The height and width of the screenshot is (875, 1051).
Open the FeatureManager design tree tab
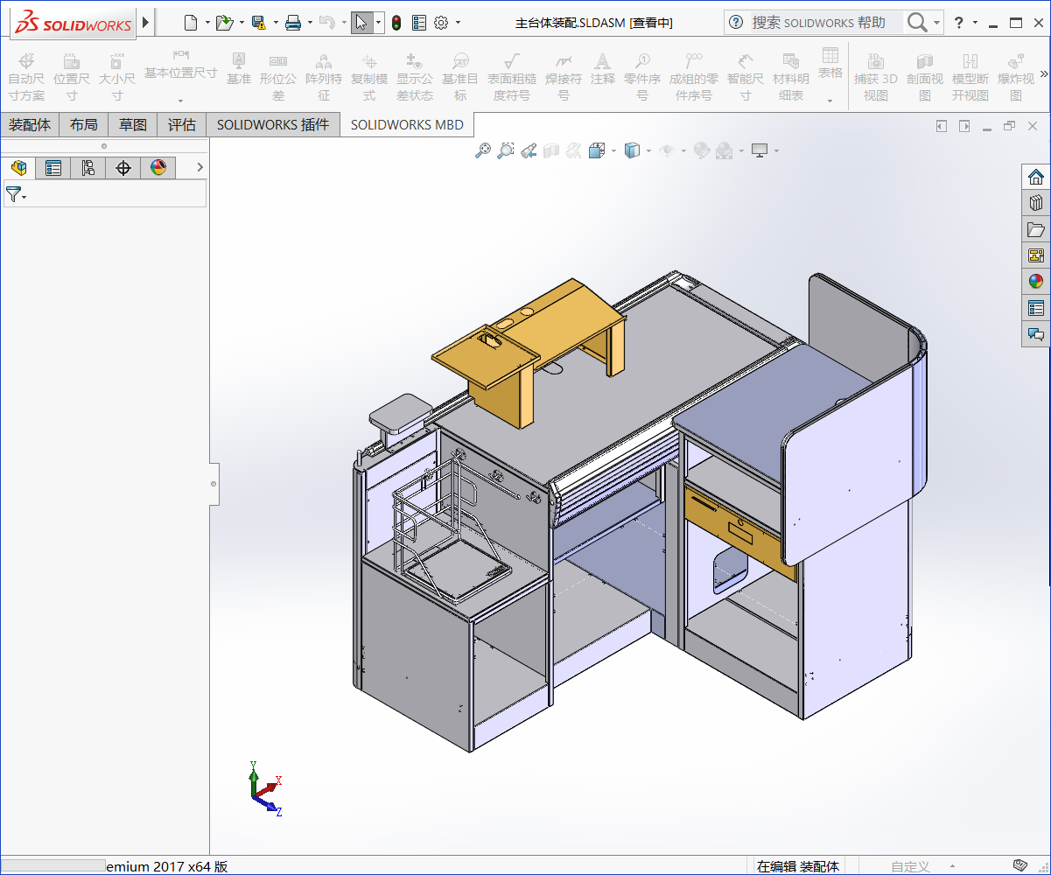[x=19, y=167]
